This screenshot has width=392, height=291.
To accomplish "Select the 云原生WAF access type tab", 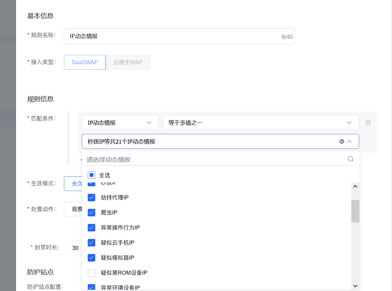I will (128, 62).
